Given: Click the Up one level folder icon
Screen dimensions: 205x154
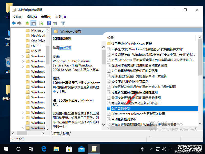Looking at the screenshot, I should (x=27, y=23).
